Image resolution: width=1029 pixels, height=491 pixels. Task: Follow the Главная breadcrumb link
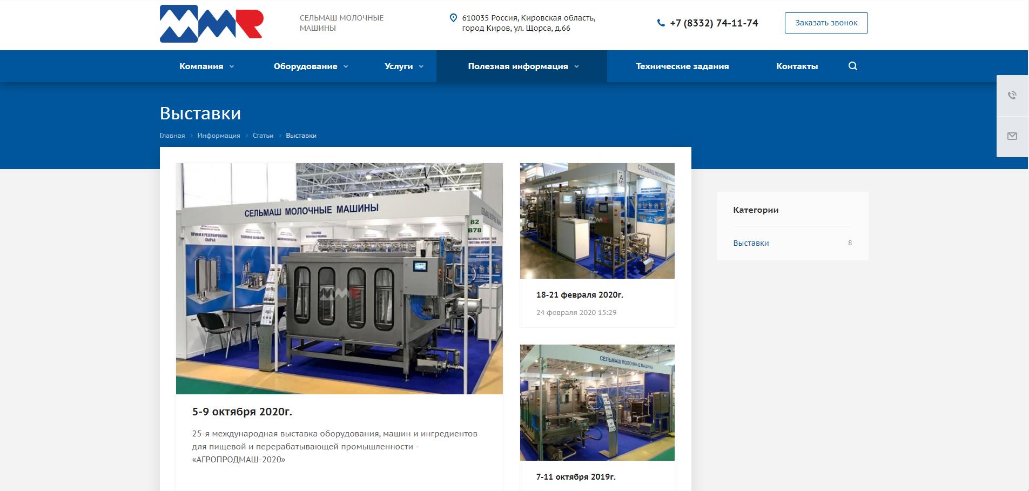coord(172,136)
